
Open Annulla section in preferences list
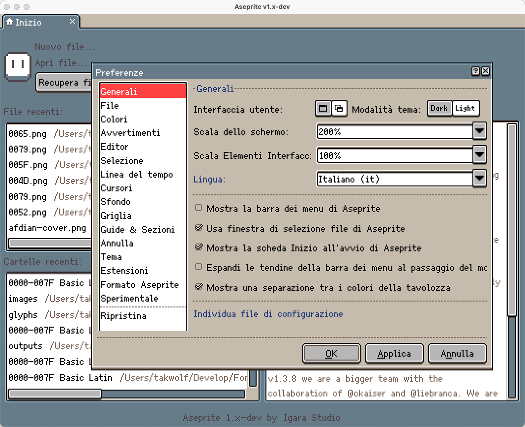(143, 243)
